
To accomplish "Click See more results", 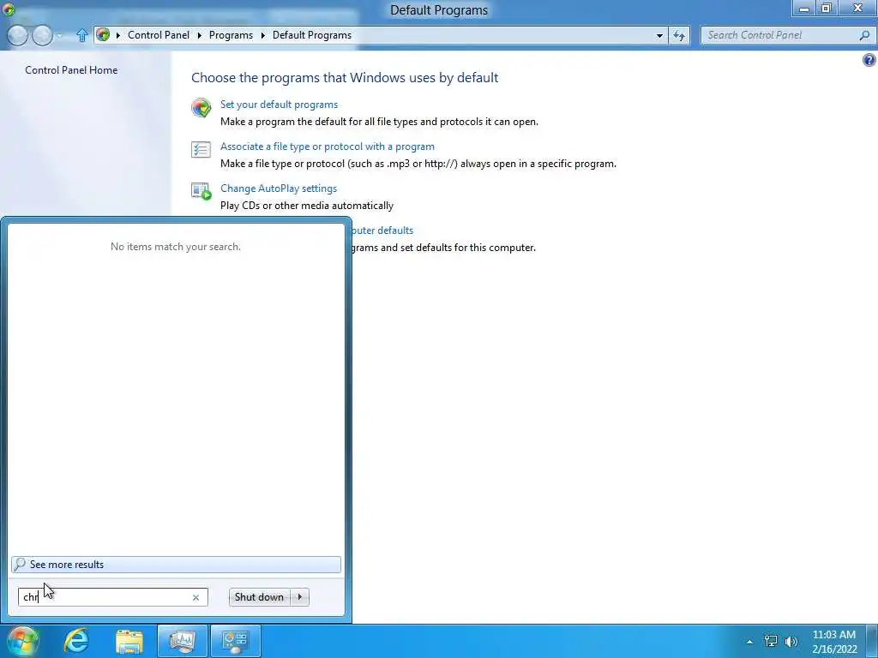I will 176,565.
